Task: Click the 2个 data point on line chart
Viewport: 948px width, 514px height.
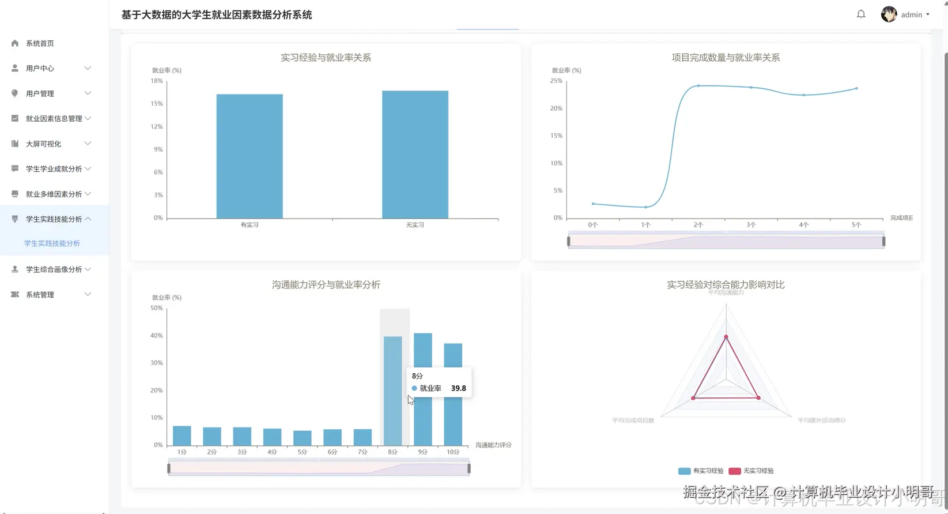Action: point(698,85)
